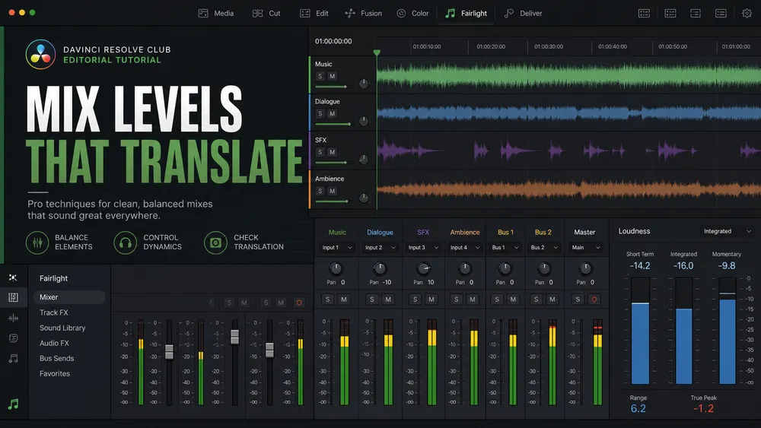Adjust the Dialogue track level slider
Viewport: 761px width, 428px height.
click(333, 125)
